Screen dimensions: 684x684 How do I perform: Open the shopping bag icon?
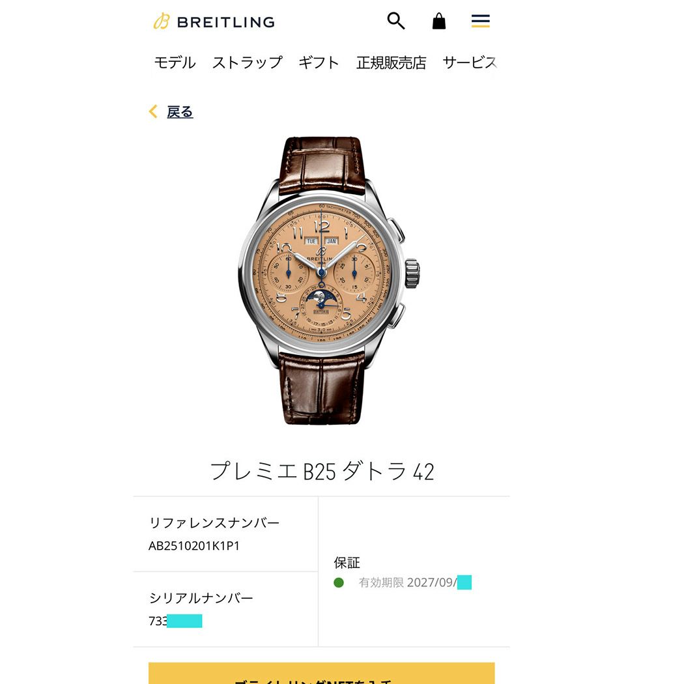point(439,21)
